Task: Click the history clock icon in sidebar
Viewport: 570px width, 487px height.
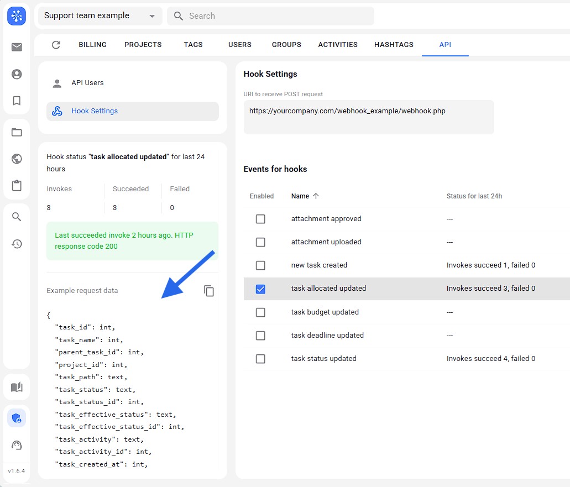Action: click(x=17, y=244)
